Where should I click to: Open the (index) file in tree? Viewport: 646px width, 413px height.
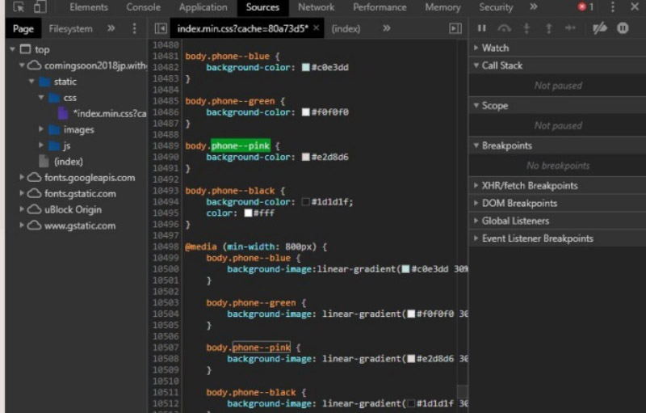click(x=61, y=162)
